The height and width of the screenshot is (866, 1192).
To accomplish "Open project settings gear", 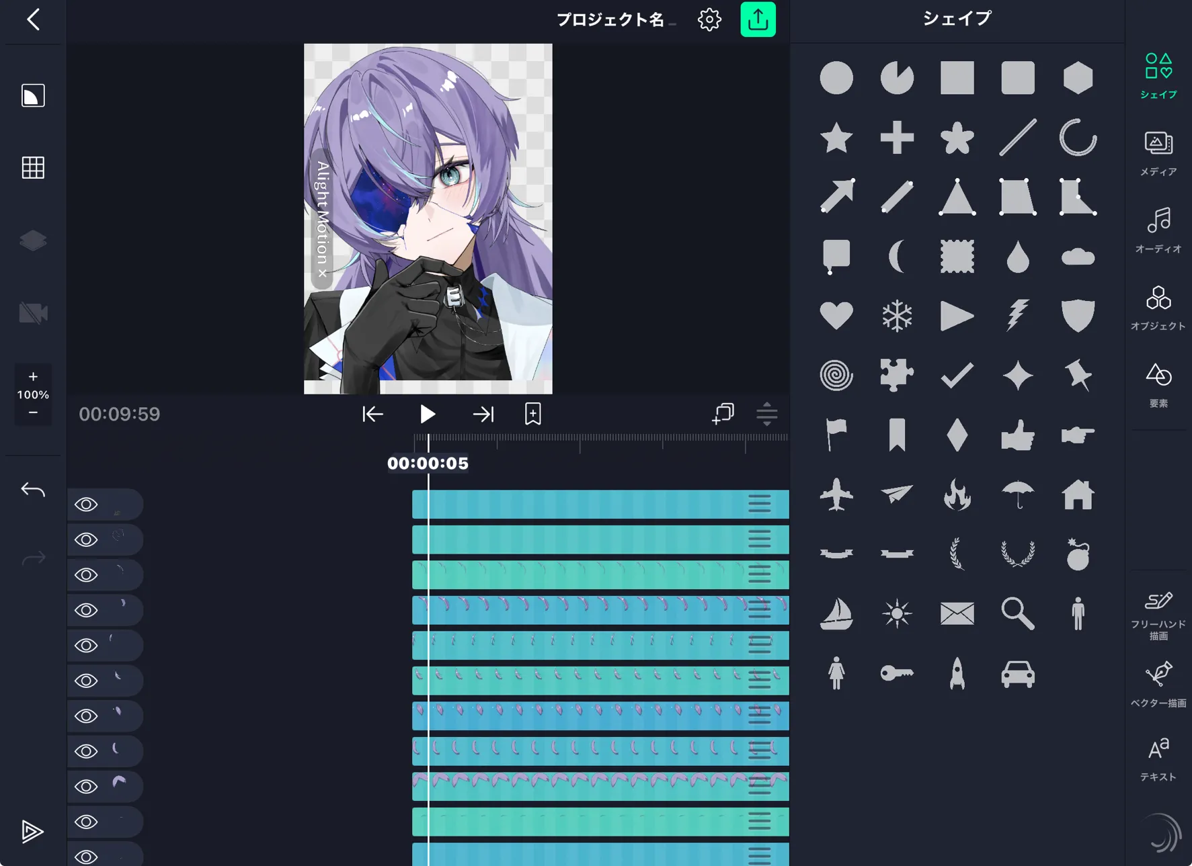I will [709, 19].
